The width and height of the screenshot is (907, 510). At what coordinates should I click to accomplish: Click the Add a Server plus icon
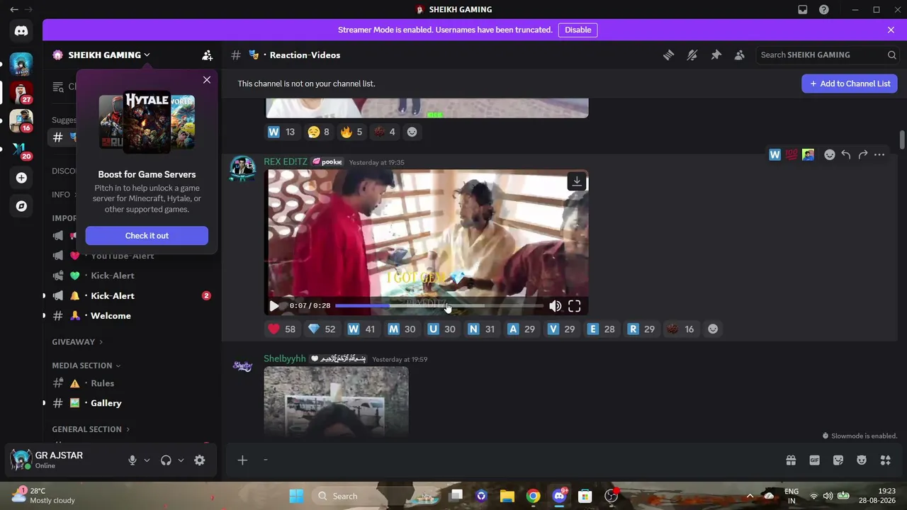(x=21, y=178)
